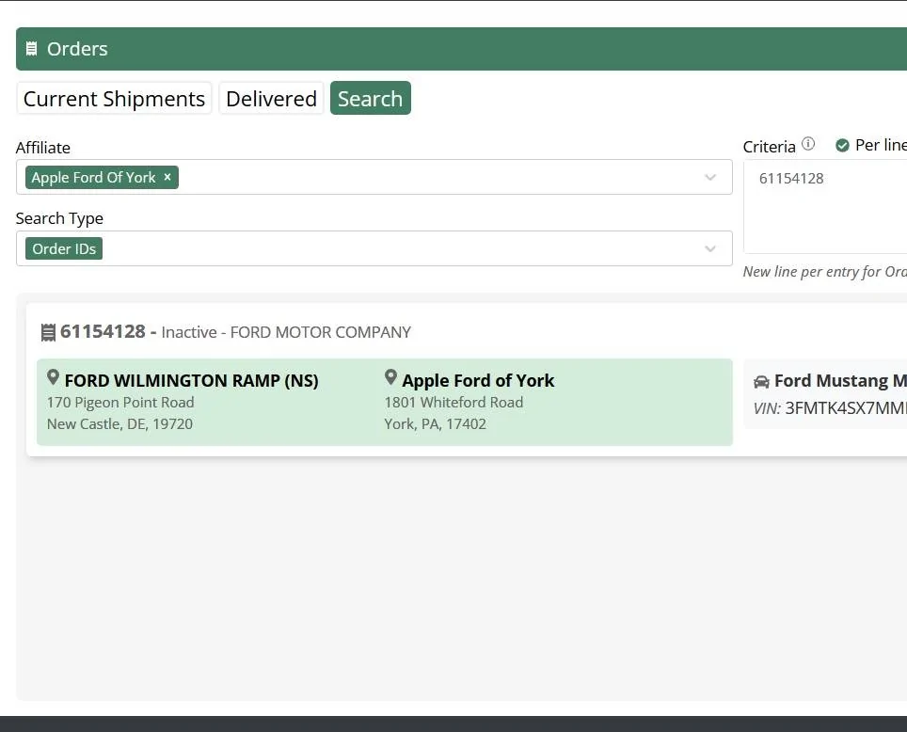
Task: Click the Affiliate field label
Action: click(x=42, y=148)
